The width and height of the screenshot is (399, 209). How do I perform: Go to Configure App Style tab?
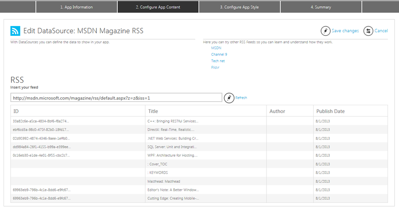point(240,7)
